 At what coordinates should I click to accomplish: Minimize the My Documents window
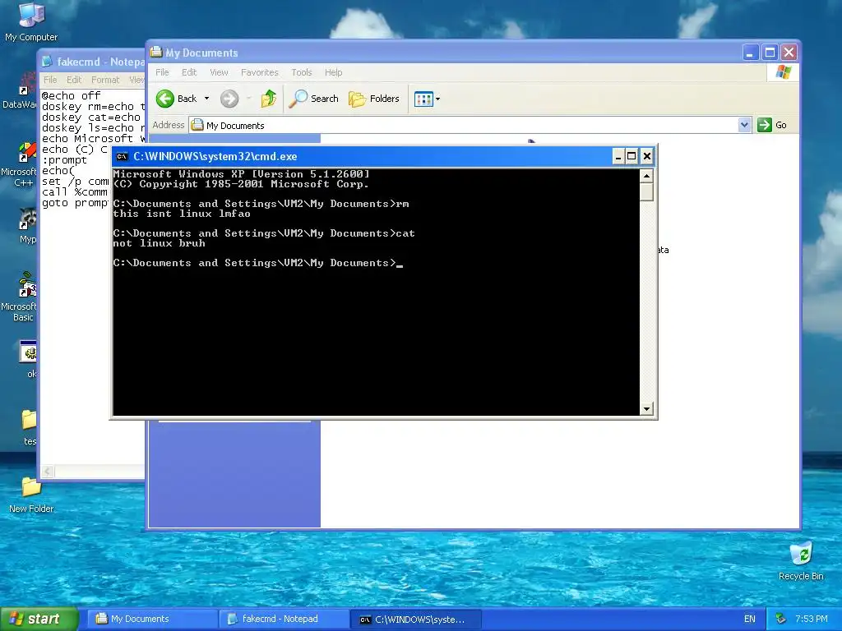(751, 52)
